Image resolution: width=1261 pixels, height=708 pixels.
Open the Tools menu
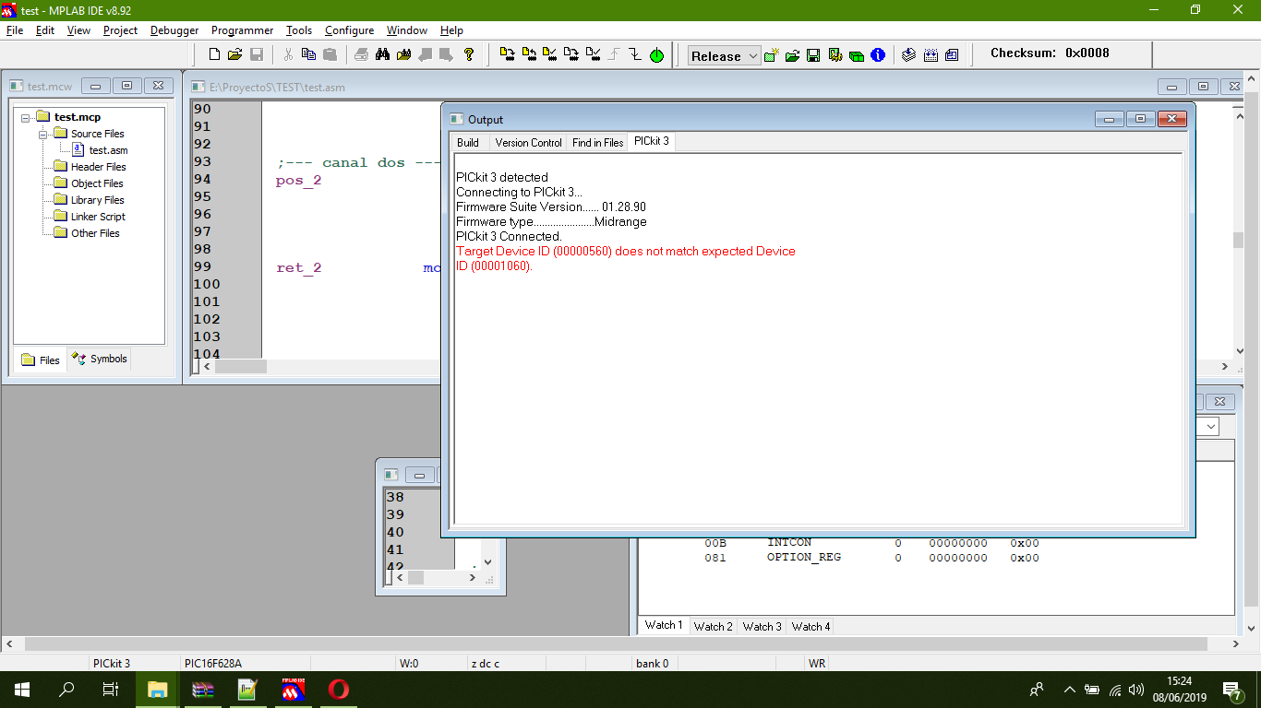point(299,30)
